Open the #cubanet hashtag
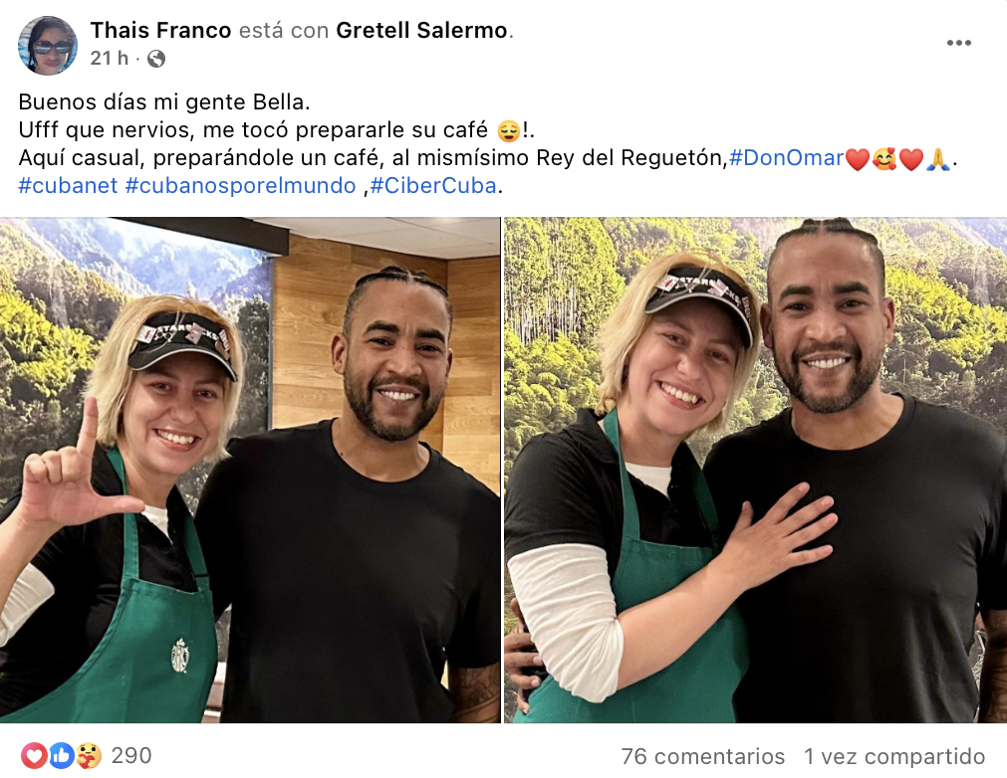This screenshot has height=778, width=1007. [68, 185]
